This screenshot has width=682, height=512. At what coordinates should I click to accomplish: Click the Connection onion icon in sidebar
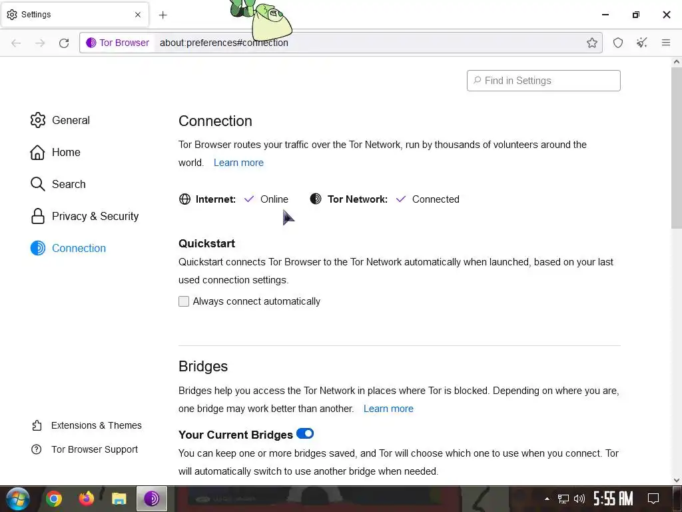click(x=38, y=248)
